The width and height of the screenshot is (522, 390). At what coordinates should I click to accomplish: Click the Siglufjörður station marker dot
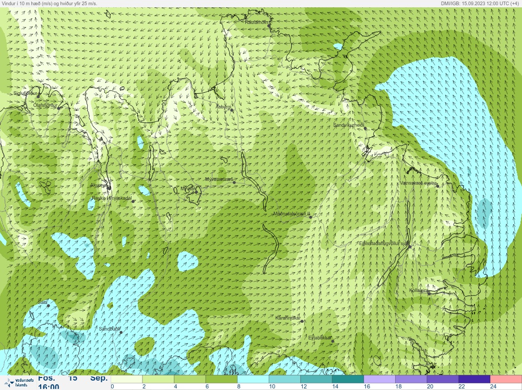tap(38, 96)
